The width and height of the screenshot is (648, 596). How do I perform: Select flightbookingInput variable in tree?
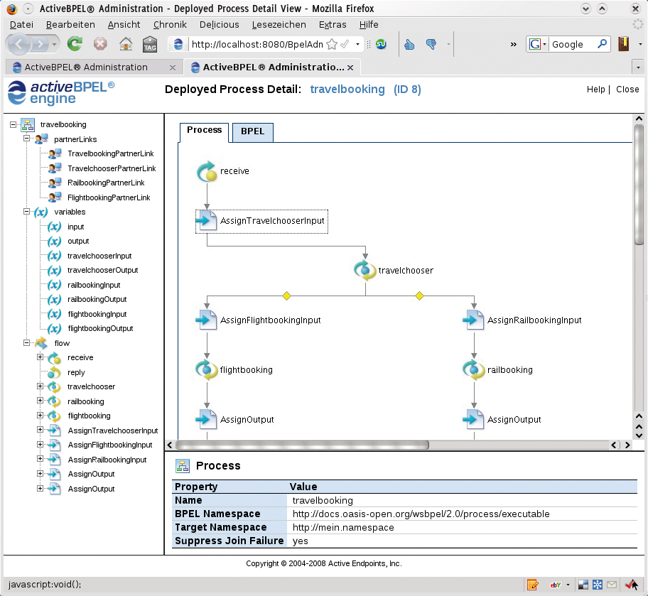[97, 314]
